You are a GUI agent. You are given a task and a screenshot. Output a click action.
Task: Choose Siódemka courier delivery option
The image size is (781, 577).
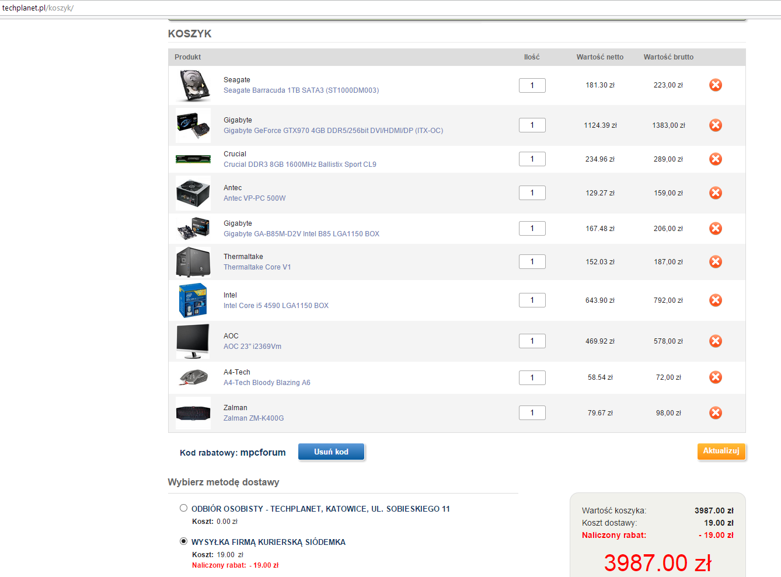(x=183, y=541)
